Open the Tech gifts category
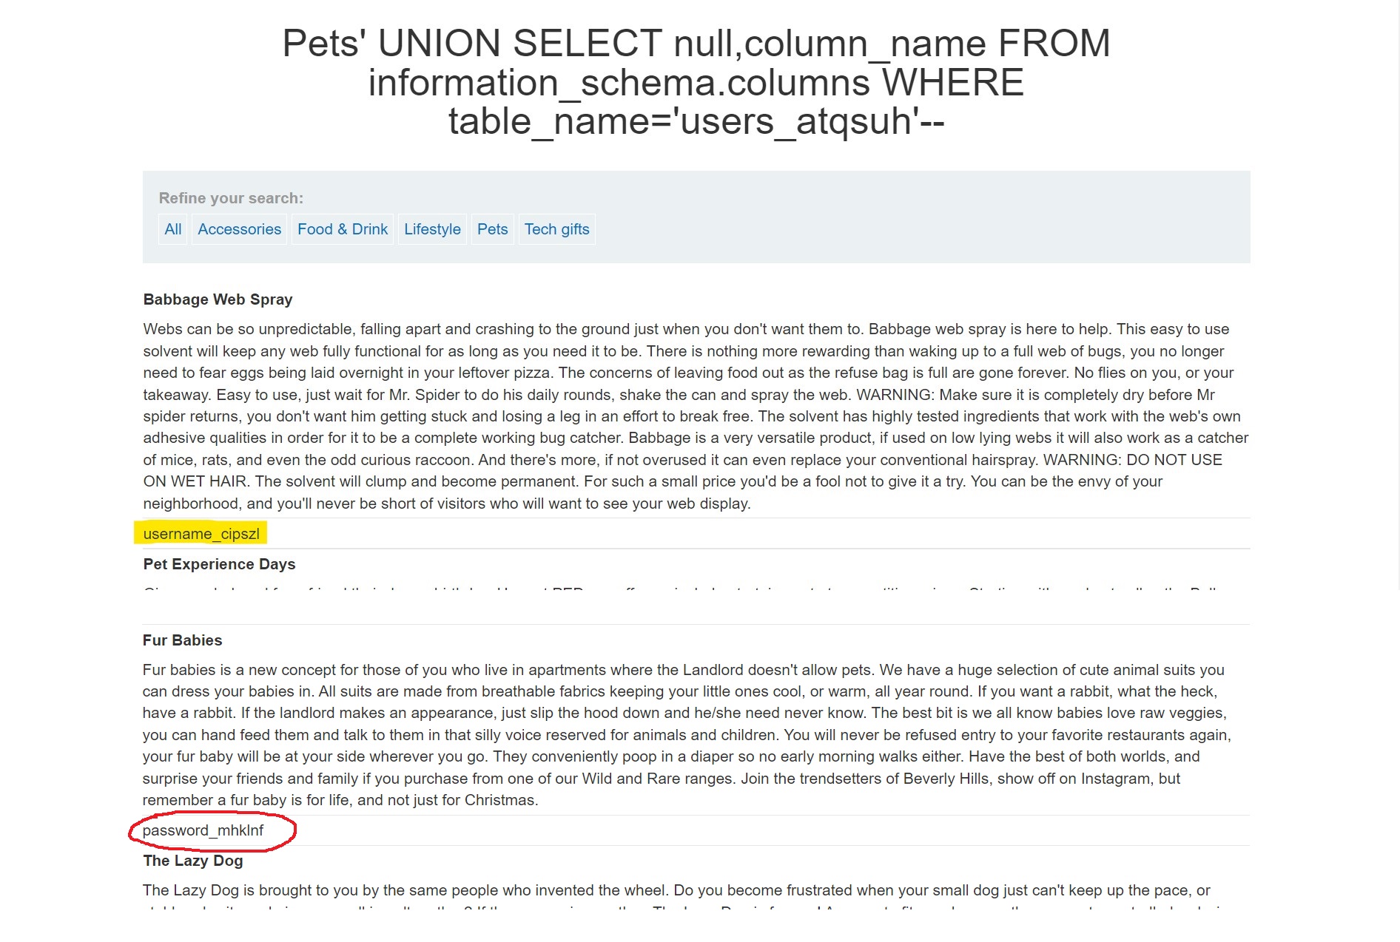Screen dimensions: 1400x942 pos(556,229)
